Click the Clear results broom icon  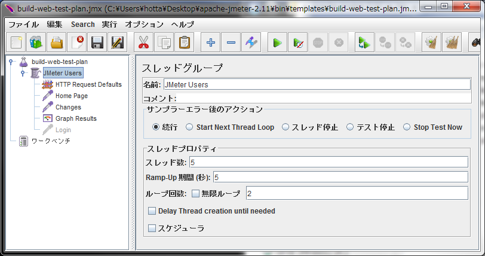tap(431, 42)
